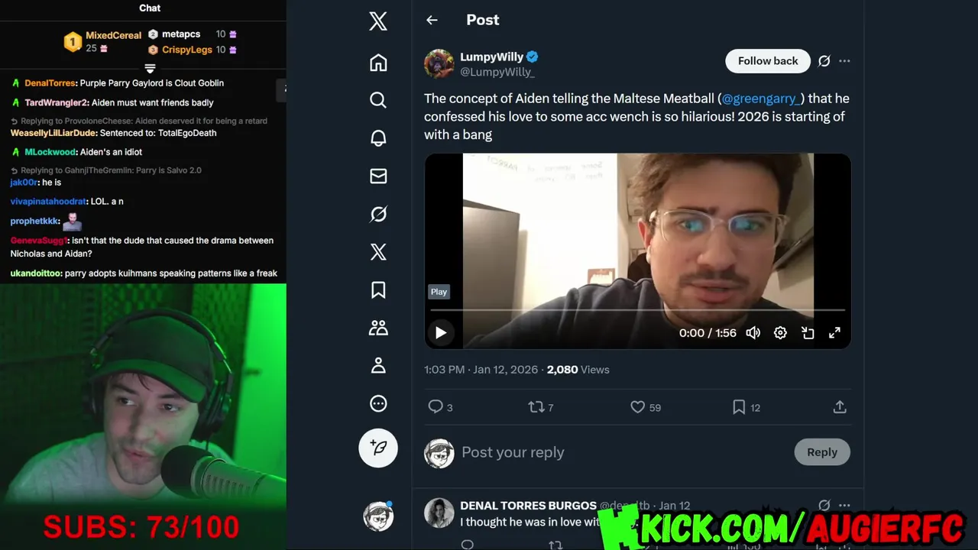Click the Post your reply field
The width and height of the screenshot is (978, 550).
tap(611, 452)
